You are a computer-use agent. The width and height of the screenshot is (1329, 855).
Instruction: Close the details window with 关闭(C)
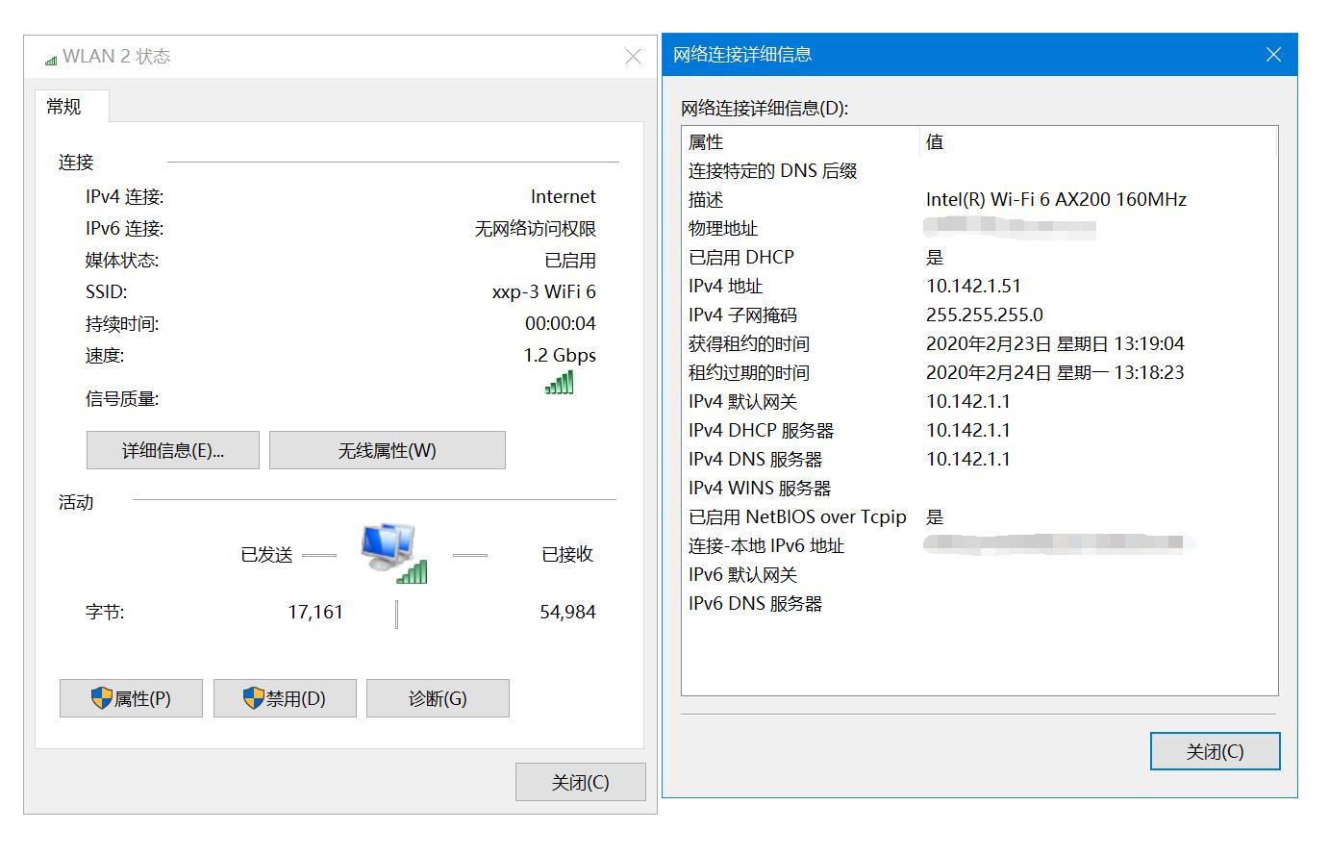[1215, 751]
